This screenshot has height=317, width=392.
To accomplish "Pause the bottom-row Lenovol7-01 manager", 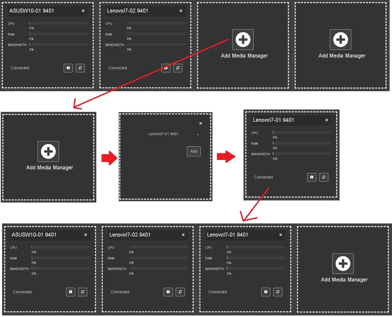I will pos(266,292).
